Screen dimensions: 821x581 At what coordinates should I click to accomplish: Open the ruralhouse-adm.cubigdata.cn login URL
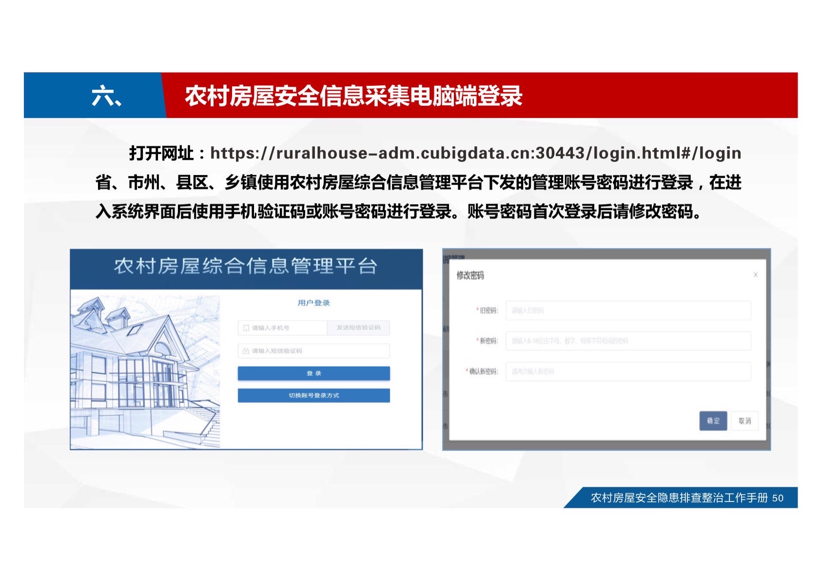pos(475,153)
